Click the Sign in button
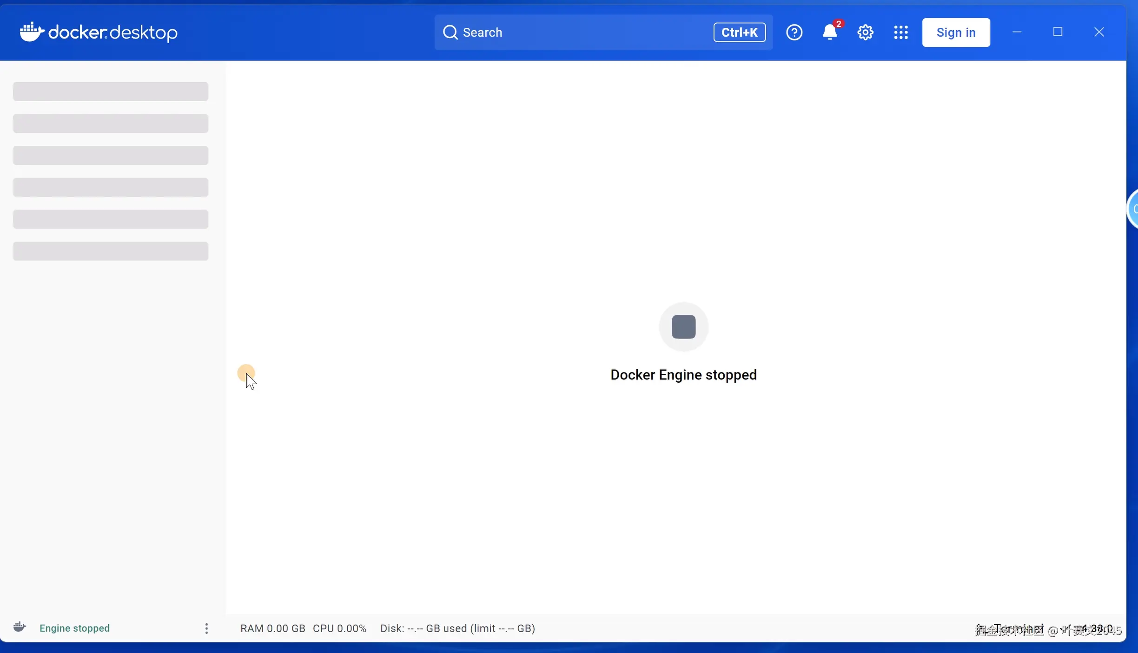 pos(956,33)
